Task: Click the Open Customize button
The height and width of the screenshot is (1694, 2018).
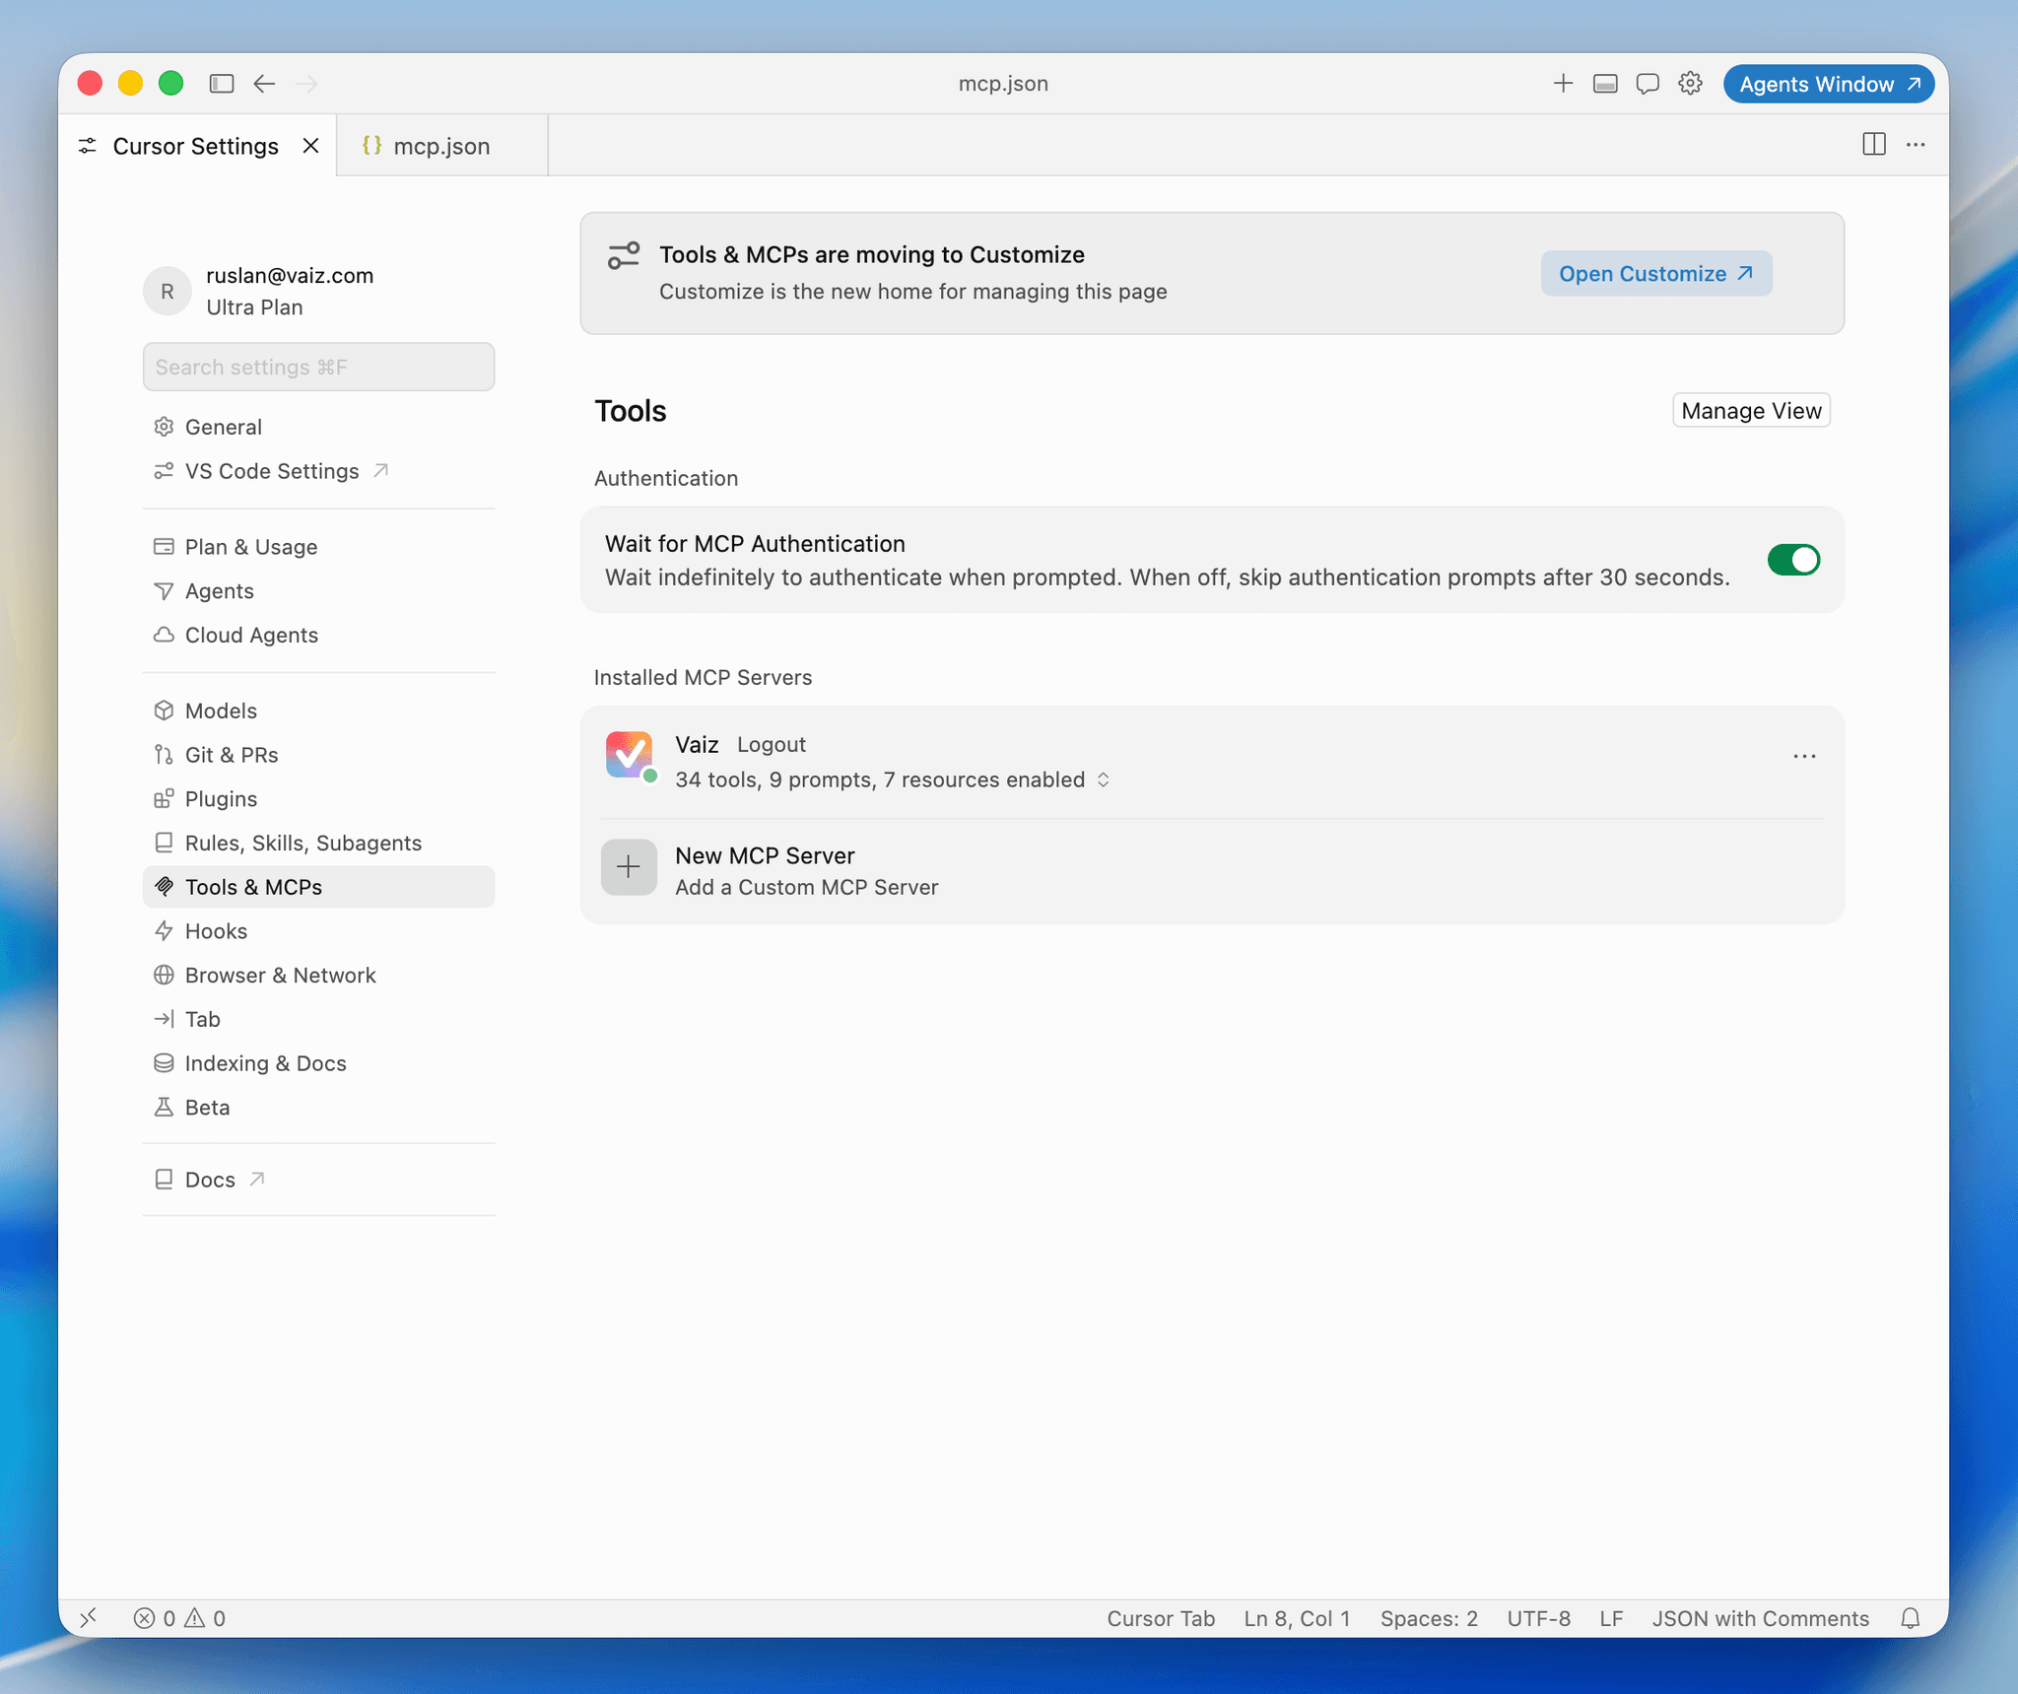Action: click(1655, 274)
